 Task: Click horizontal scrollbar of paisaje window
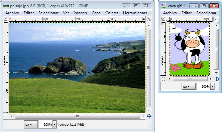[x=77, y=116]
